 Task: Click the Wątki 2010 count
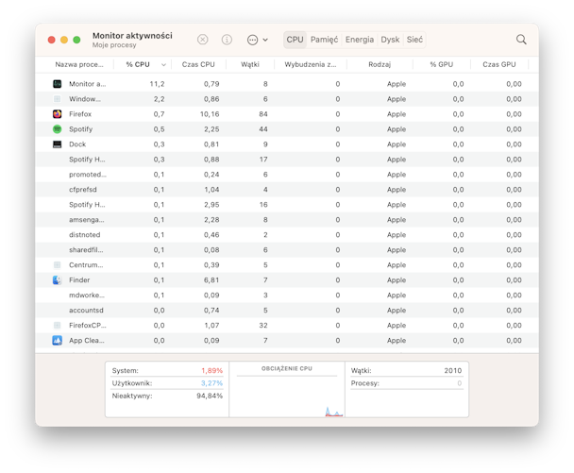[453, 370]
